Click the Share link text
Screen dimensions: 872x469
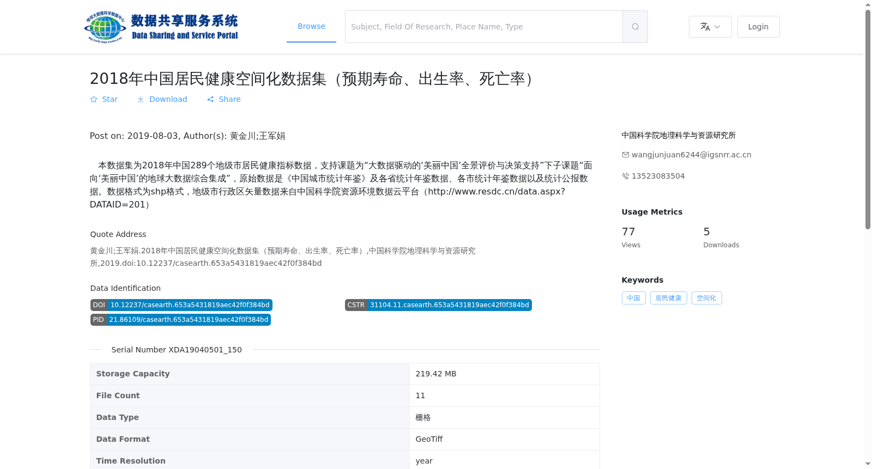pyautogui.click(x=229, y=99)
